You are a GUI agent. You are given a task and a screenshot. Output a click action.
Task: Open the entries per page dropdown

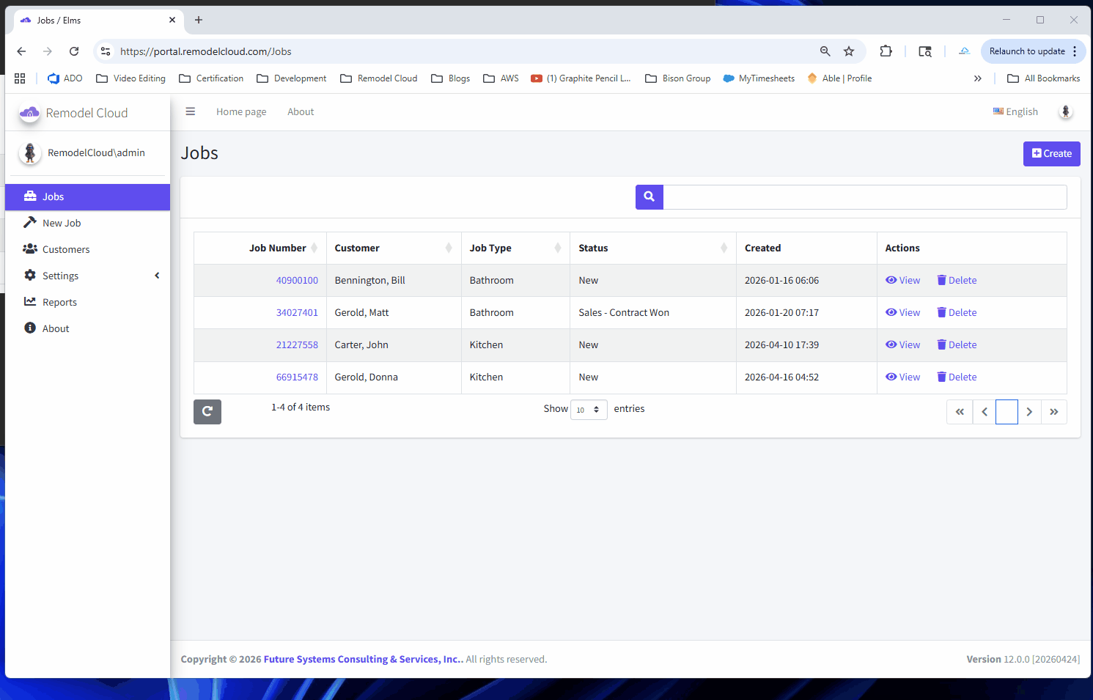point(589,410)
